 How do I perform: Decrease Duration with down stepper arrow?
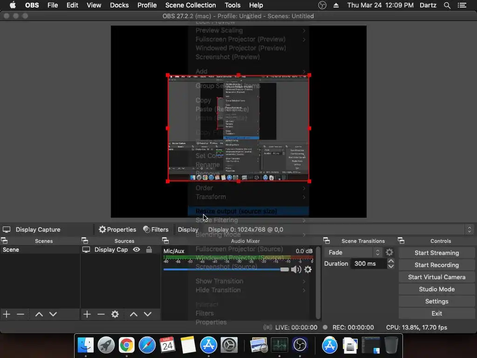391,266
